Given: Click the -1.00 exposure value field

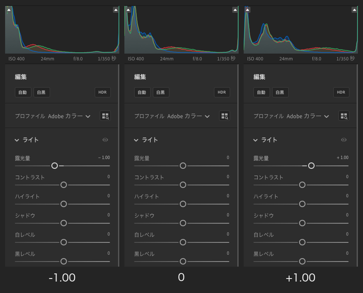Looking at the screenshot, I should 104,158.
